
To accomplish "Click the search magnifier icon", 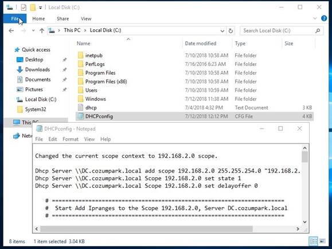I will click(318, 31).
